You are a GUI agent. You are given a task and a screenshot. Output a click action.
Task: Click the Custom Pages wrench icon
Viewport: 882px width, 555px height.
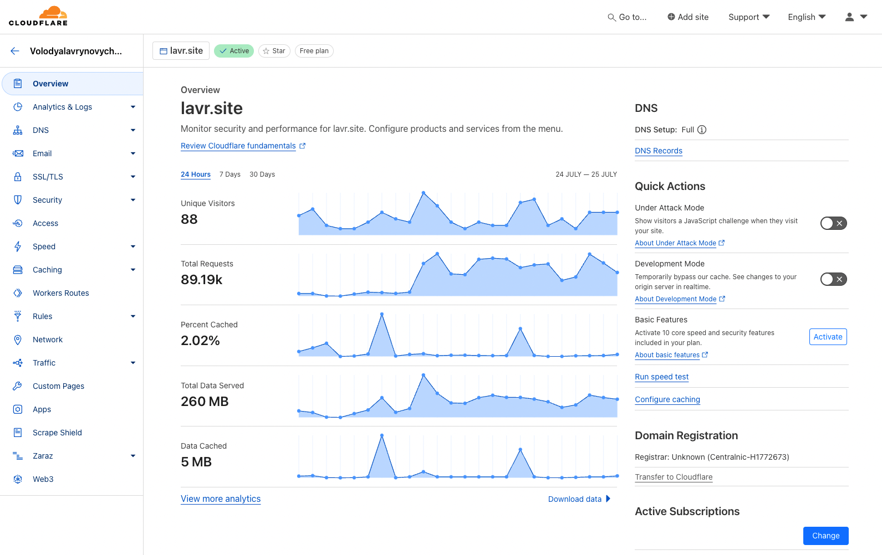coord(18,386)
